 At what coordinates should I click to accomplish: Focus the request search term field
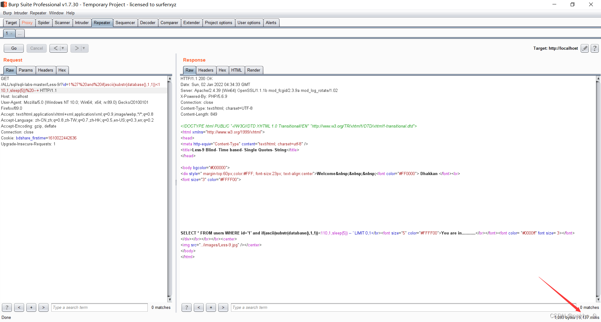[100, 307]
